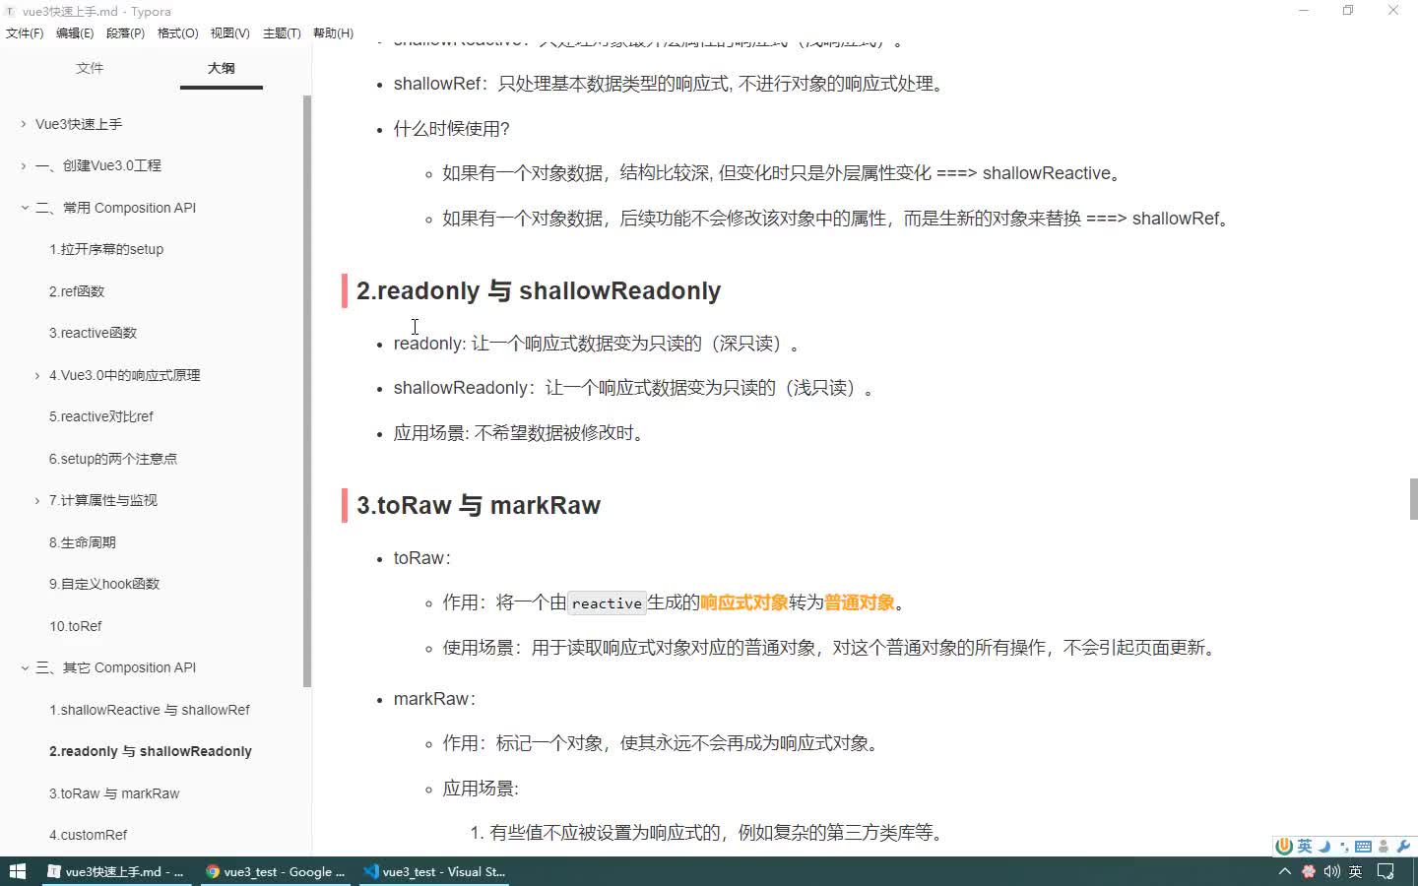Switch to the Visual Studio Code taskbar button
The width and height of the screenshot is (1418, 886).
click(x=434, y=871)
